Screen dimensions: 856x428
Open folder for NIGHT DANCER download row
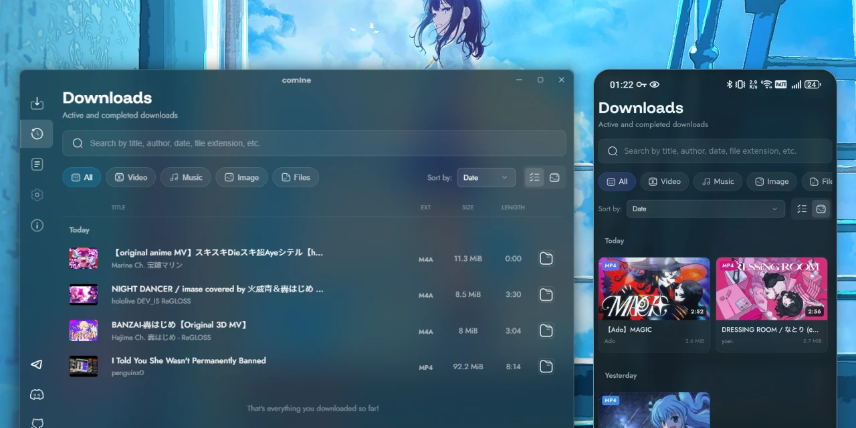(546, 294)
